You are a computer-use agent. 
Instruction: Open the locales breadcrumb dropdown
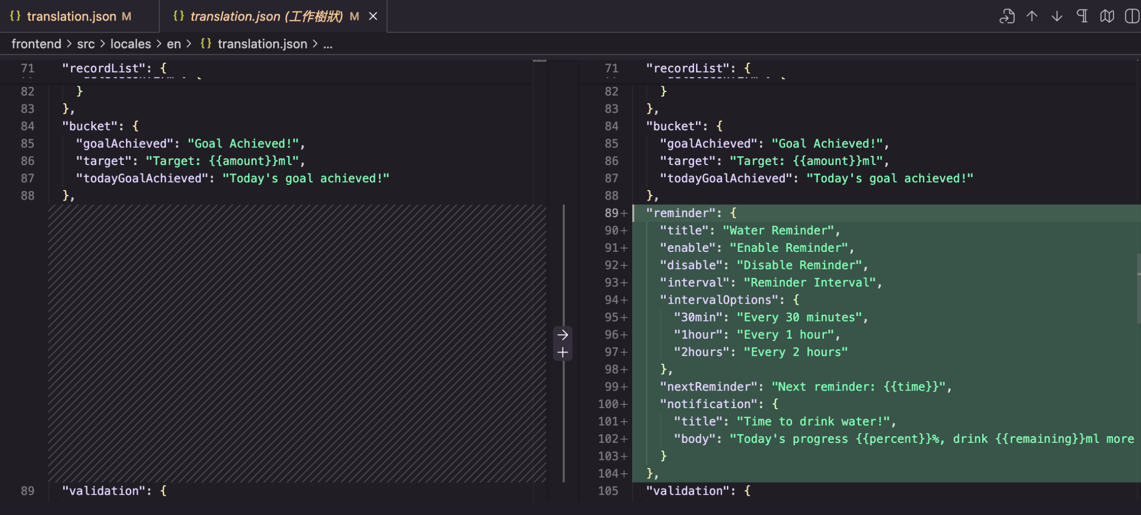130,44
